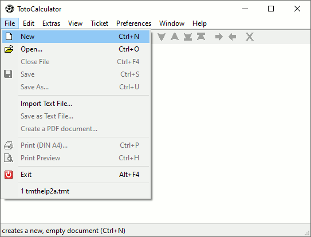Minimize the TotoCalculator window
The height and width of the screenshot is (237, 311).
pyautogui.click(x=245, y=9)
